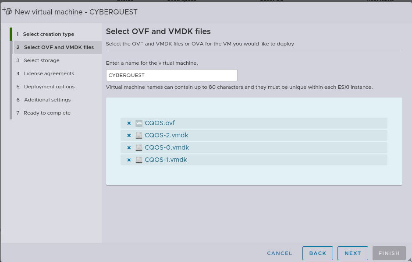
Task: Click the disk icon beside CQOS-2.vmdk
Action: click(x=139, y=136)
